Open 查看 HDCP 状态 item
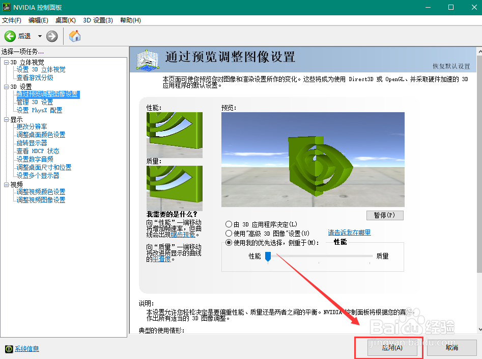Screen dimensions: 482x359 38,151
